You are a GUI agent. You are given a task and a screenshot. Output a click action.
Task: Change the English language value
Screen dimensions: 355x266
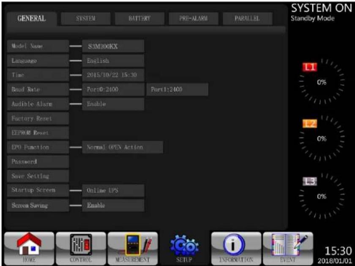113,60
